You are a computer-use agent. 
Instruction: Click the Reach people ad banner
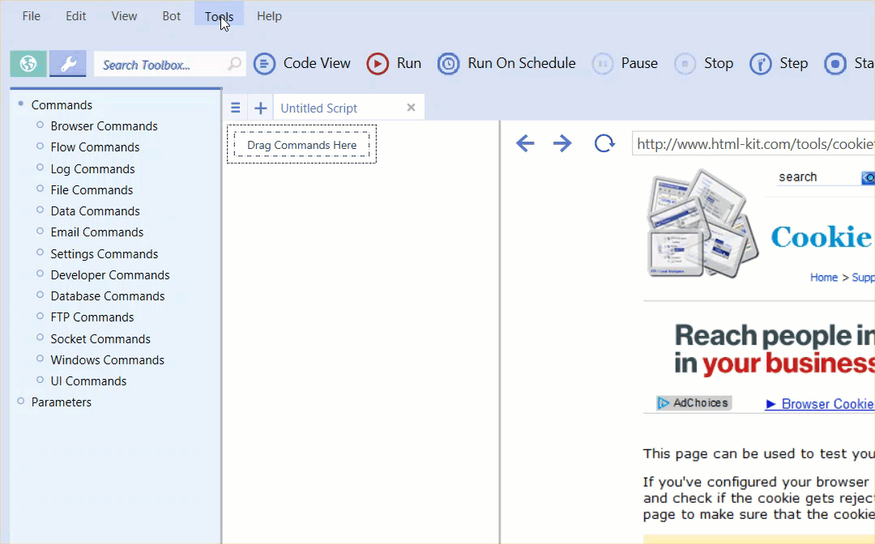coord(775,350)
